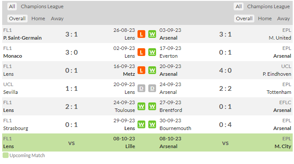Switch right panel to Away matches
Screen dimensions: 294x164
284,19
